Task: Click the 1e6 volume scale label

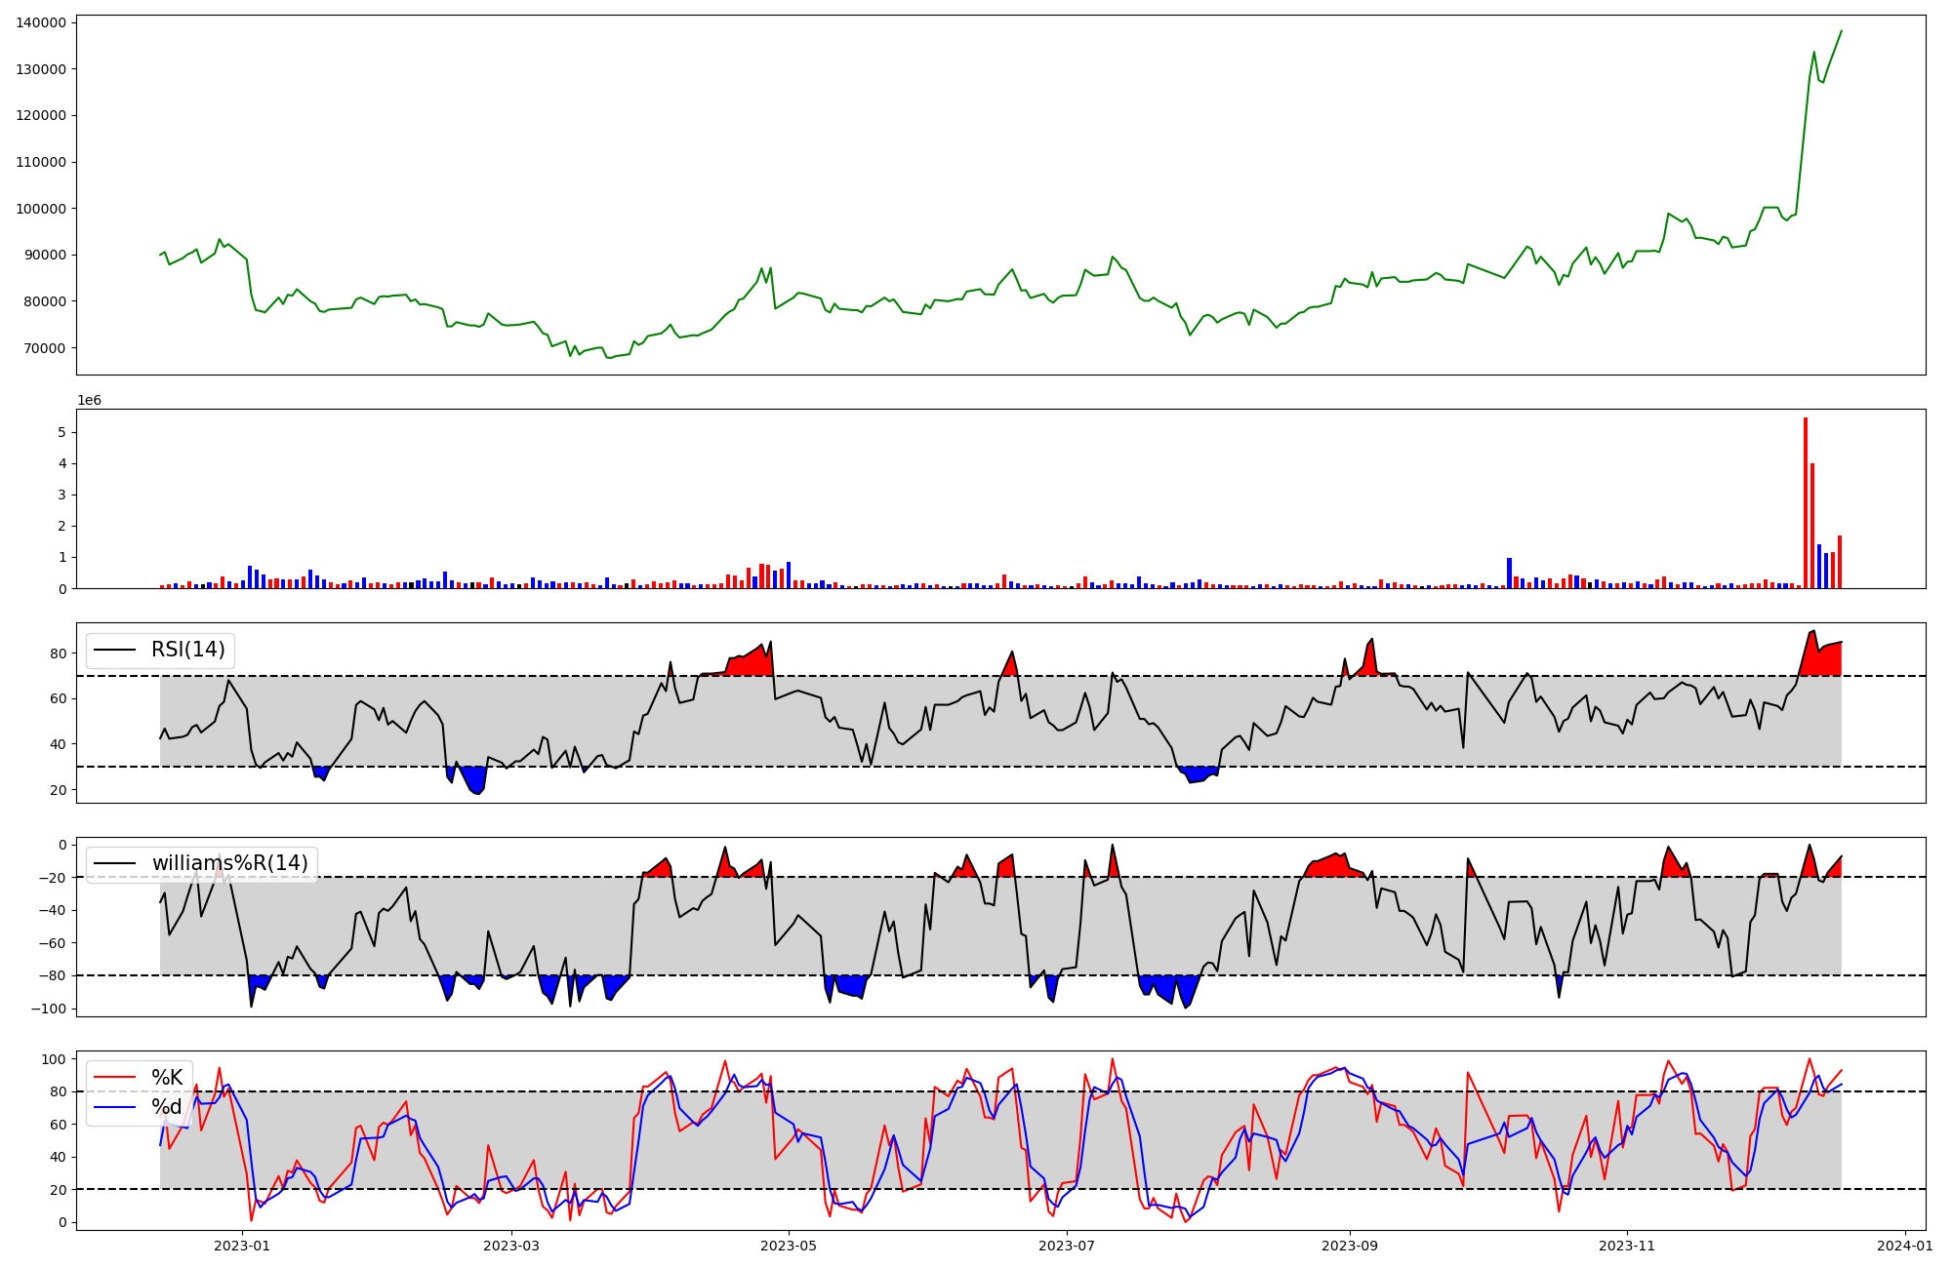Action: point(89,401)
